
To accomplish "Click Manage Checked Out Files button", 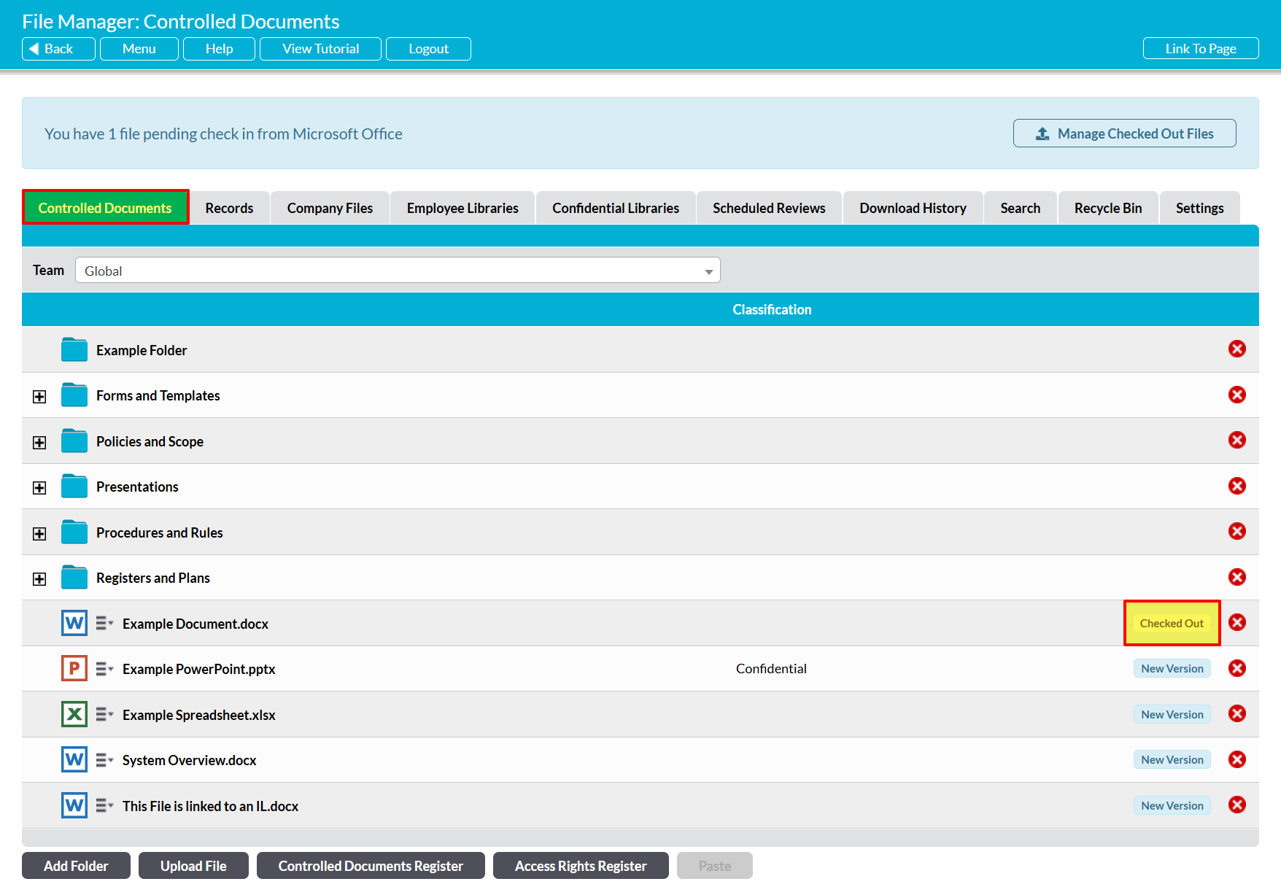I will tap(1124, 133).
